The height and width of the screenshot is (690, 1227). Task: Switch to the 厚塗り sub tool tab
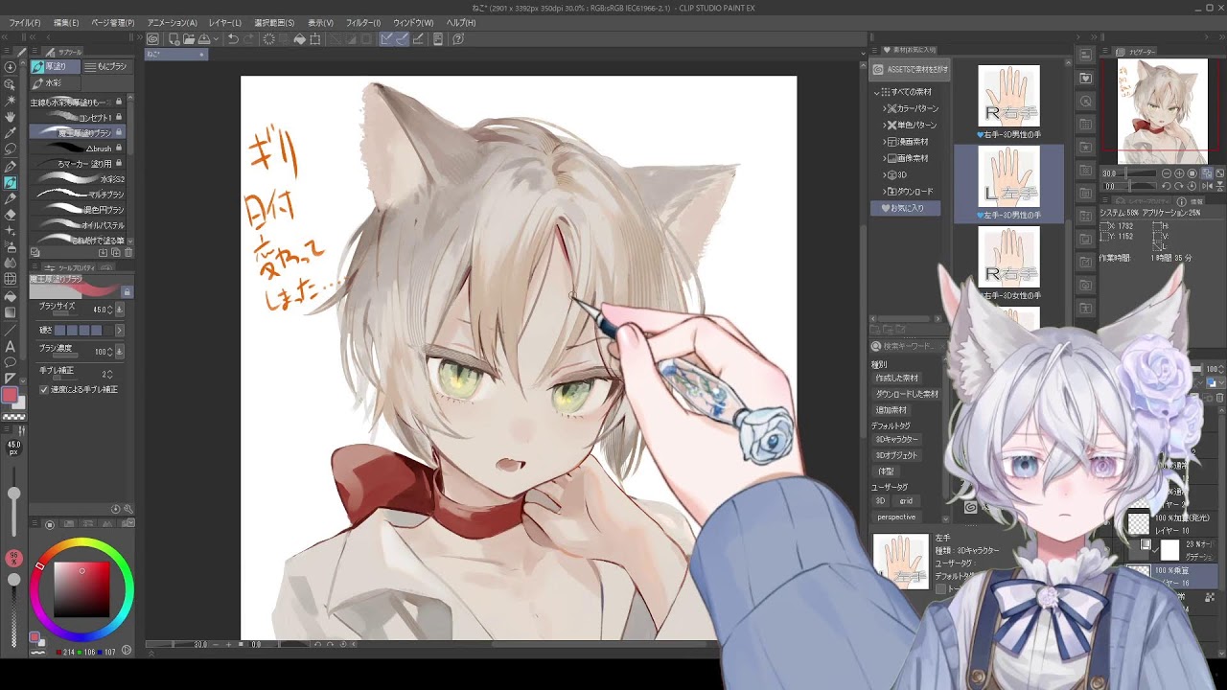(x=54, y=66)
